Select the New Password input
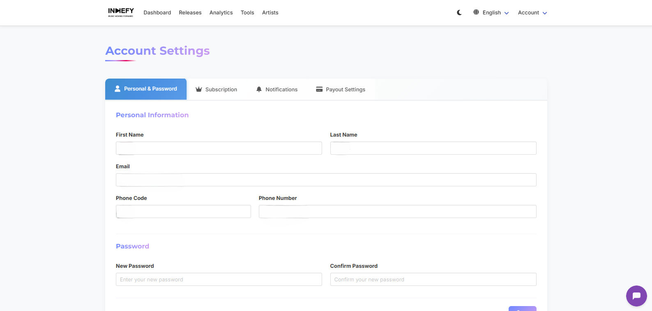Screen dimensions: 652x311 pos(219,279)
